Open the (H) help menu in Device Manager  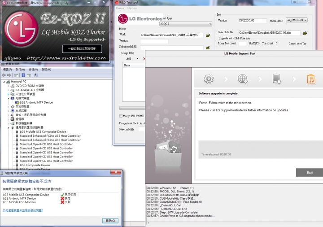click(46, 70)
